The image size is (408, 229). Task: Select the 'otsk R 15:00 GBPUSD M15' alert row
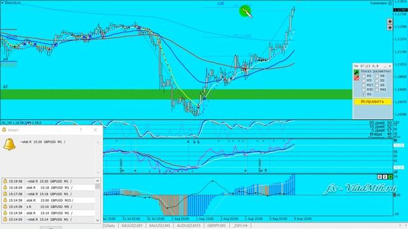[x=48, y=200]
